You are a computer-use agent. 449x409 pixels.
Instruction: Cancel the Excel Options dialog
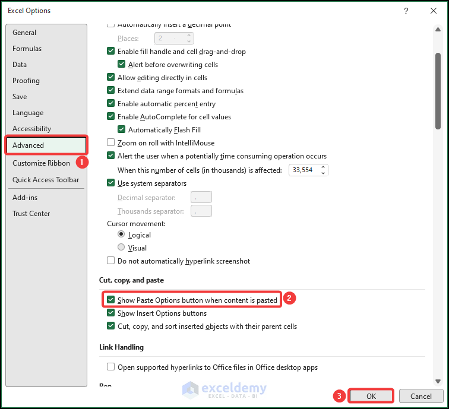[x=421, y=396]
